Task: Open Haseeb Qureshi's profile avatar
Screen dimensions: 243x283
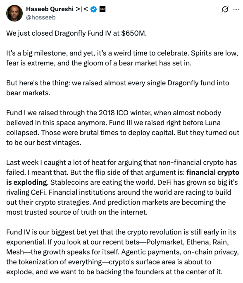Action: (x=14, y=13)
